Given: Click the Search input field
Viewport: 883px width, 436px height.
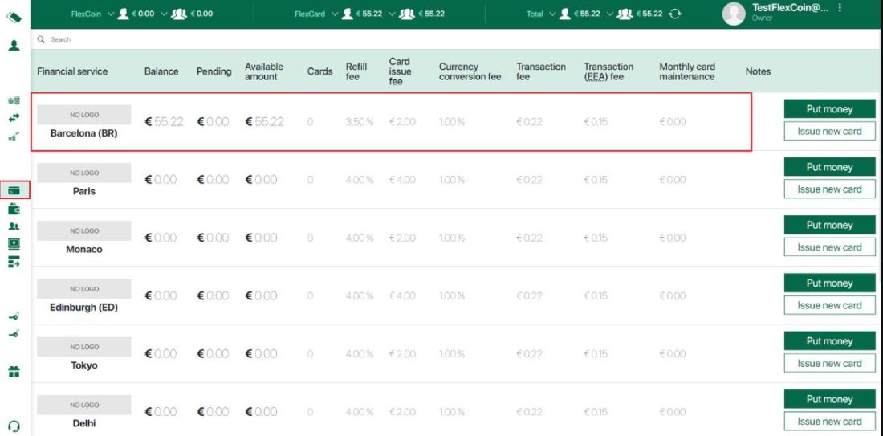Looking at the screenshot, I should click(x=241, y=39).
